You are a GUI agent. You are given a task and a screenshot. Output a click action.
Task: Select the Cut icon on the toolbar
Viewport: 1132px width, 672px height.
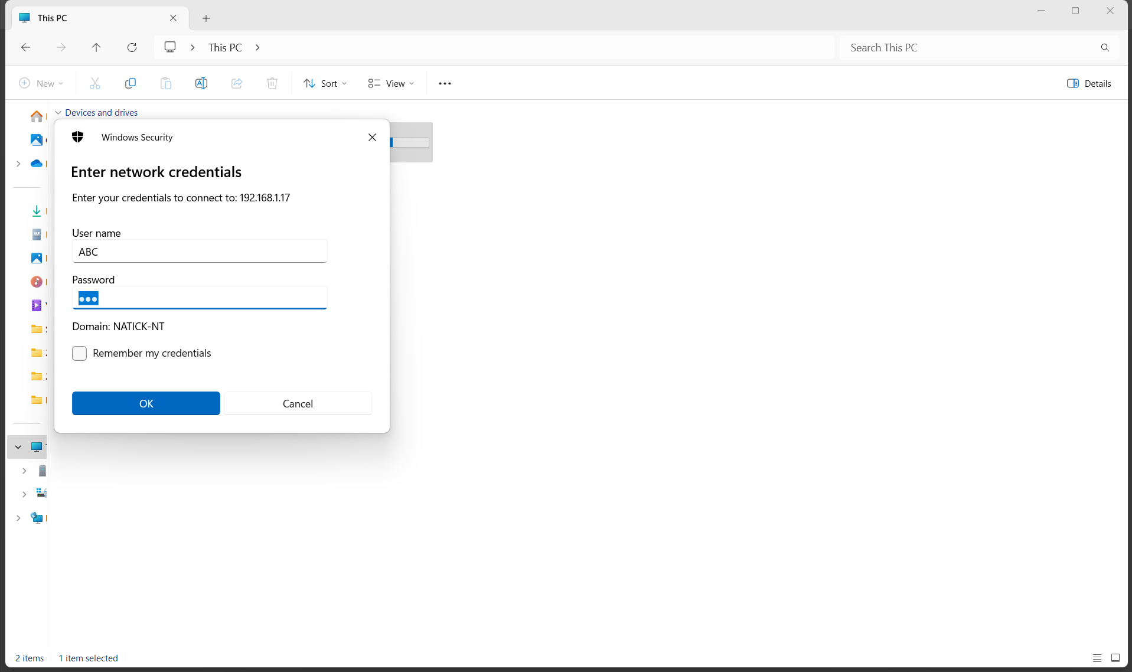point(94,83)
